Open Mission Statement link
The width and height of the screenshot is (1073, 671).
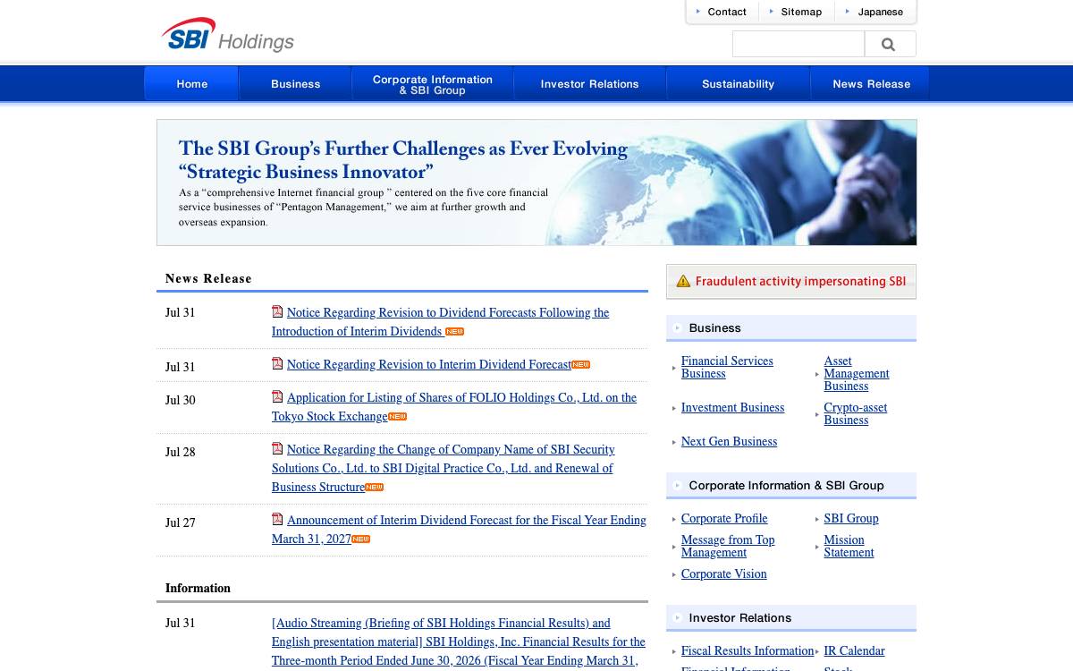(849, 546)
